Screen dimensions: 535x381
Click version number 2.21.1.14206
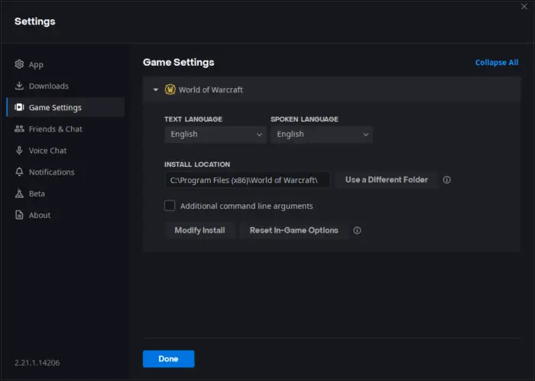click(x=37, y=363)
